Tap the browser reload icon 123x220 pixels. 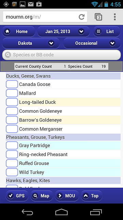point(82,17)
